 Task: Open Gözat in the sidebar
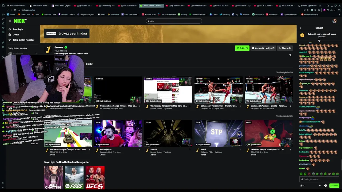point(14,35)
